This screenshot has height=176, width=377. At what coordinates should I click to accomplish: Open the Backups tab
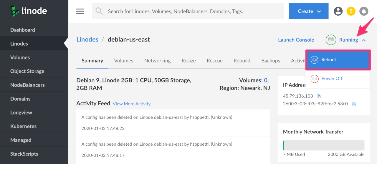[270, 61]
